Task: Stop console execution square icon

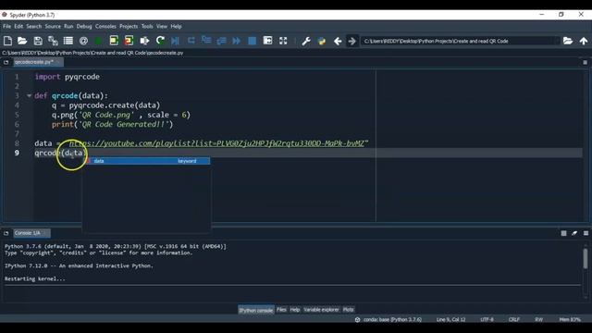Action: point(563,233)
